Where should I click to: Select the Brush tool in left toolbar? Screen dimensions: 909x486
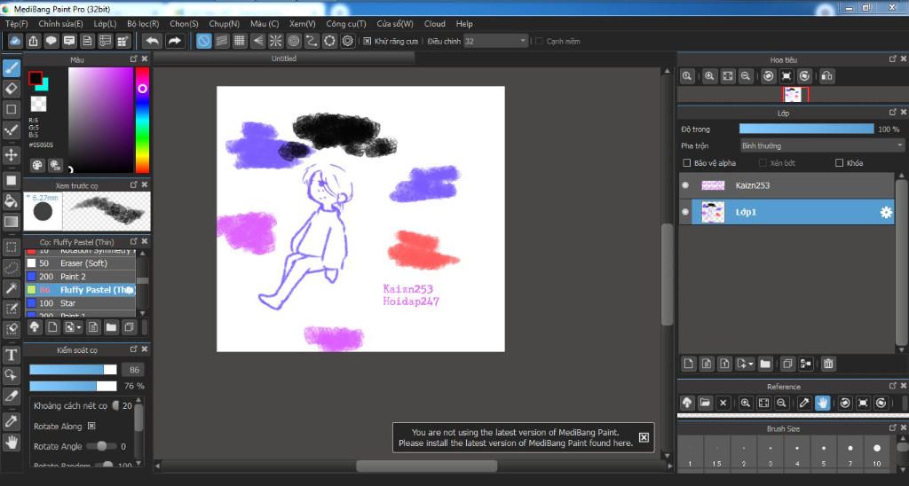point(11,67)
